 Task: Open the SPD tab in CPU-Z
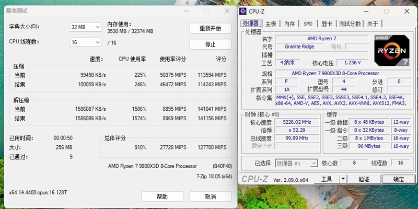[308, 24]
